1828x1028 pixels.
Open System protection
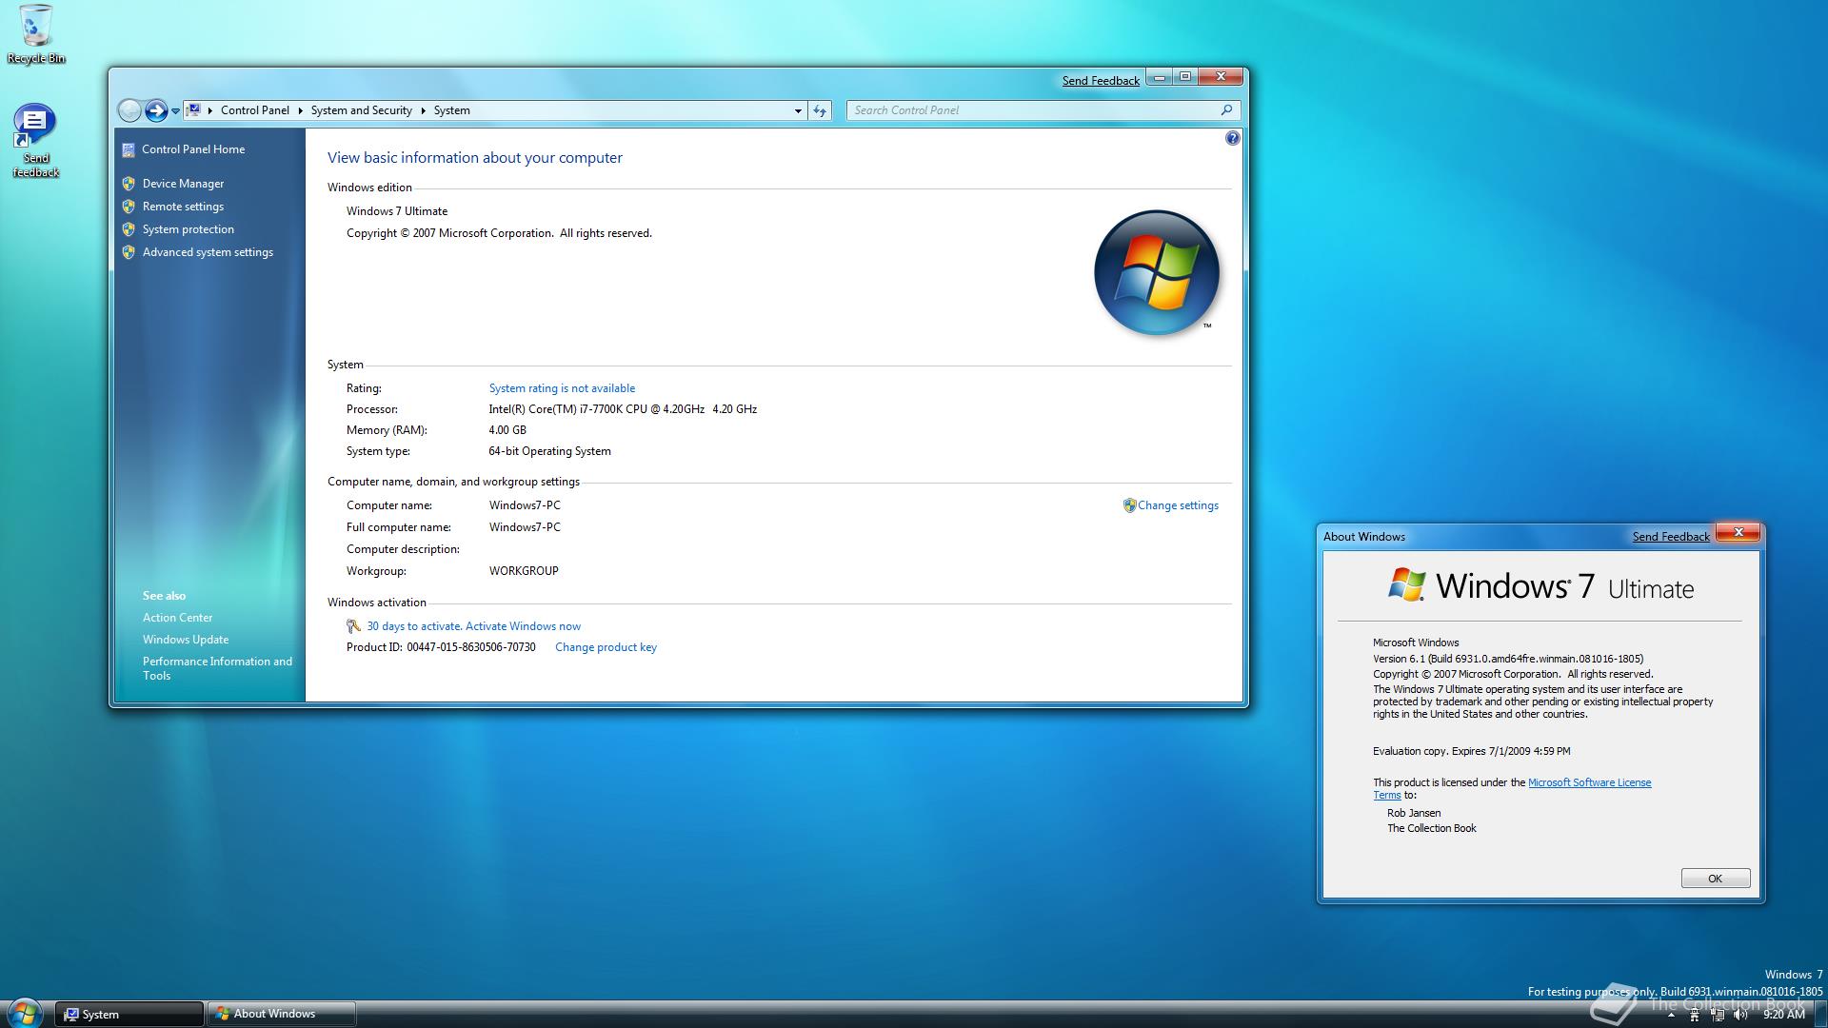pyautogui.click(x=188, y=229)
